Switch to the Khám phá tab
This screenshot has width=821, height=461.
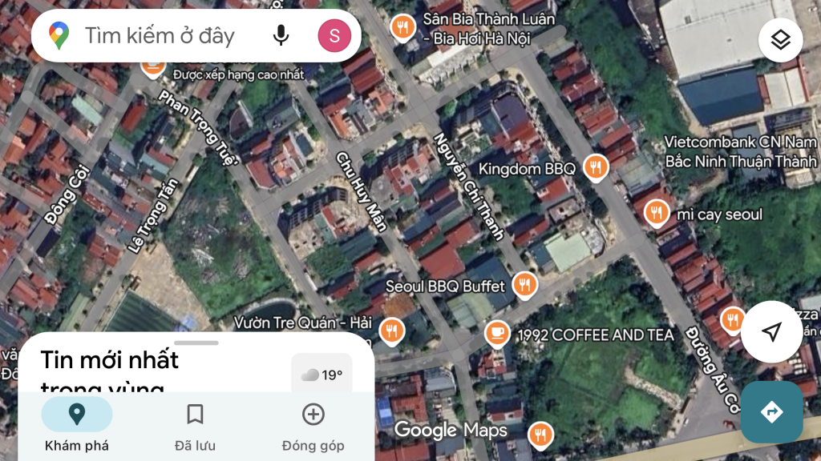pos(77,425)
